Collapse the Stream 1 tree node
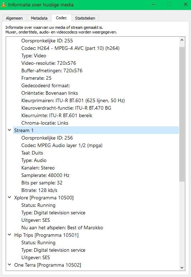 point(10,130)
